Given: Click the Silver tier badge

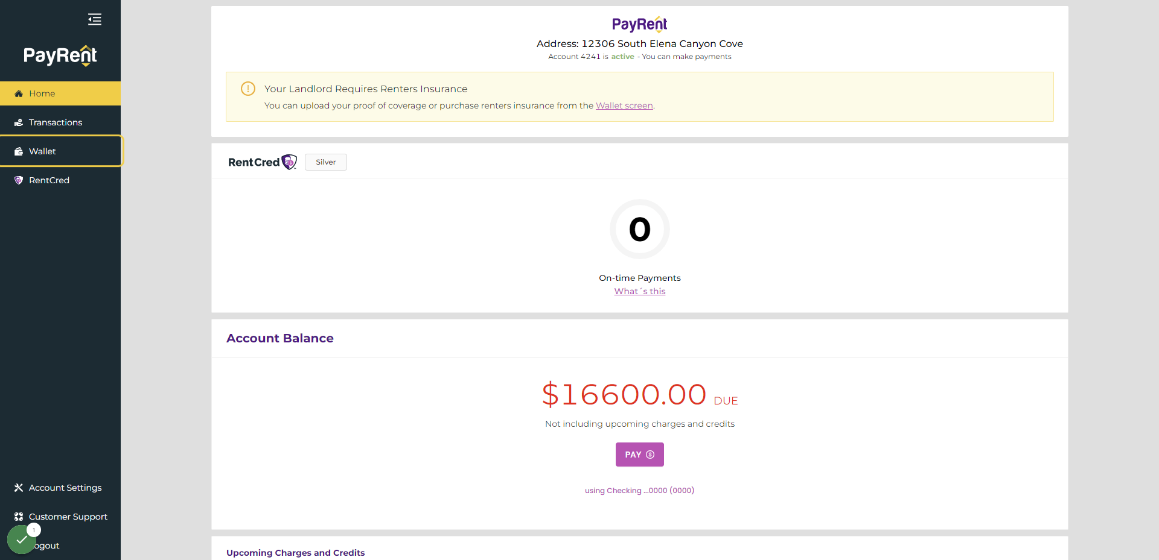Looking at the screenshot, I should [x=326, y=162].
